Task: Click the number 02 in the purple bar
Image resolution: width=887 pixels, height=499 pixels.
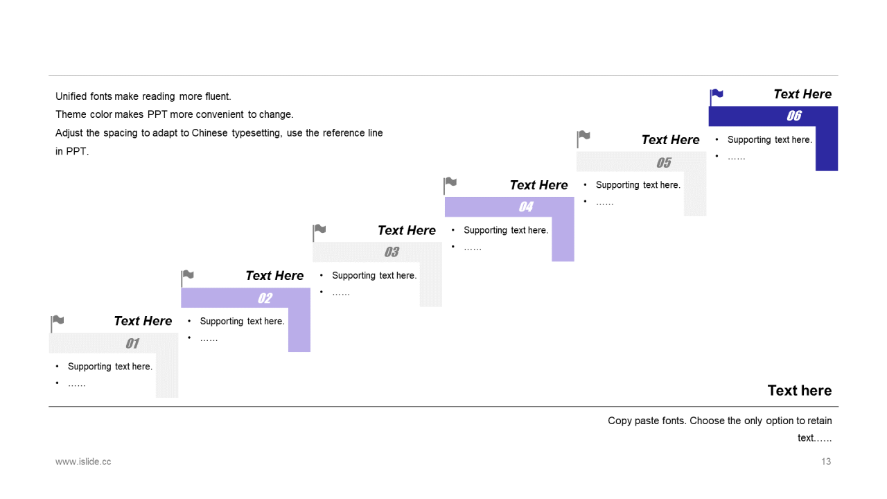Action: coord(265,298)
